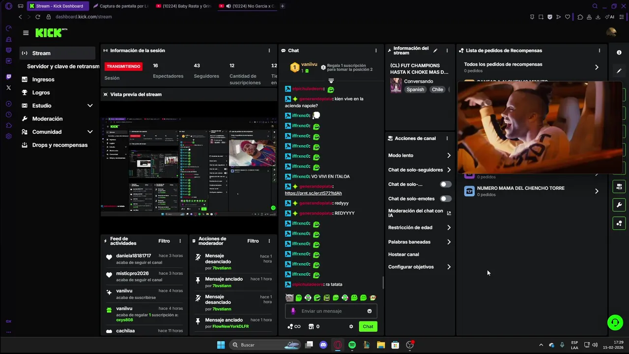Screen dimensions: 629x354
Task: Open the X icon in Opera sidebar
Action: coord(8,88)
